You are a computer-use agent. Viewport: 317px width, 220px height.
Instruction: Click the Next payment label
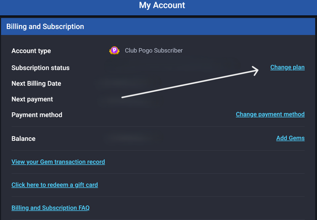[x=32, y=99]
